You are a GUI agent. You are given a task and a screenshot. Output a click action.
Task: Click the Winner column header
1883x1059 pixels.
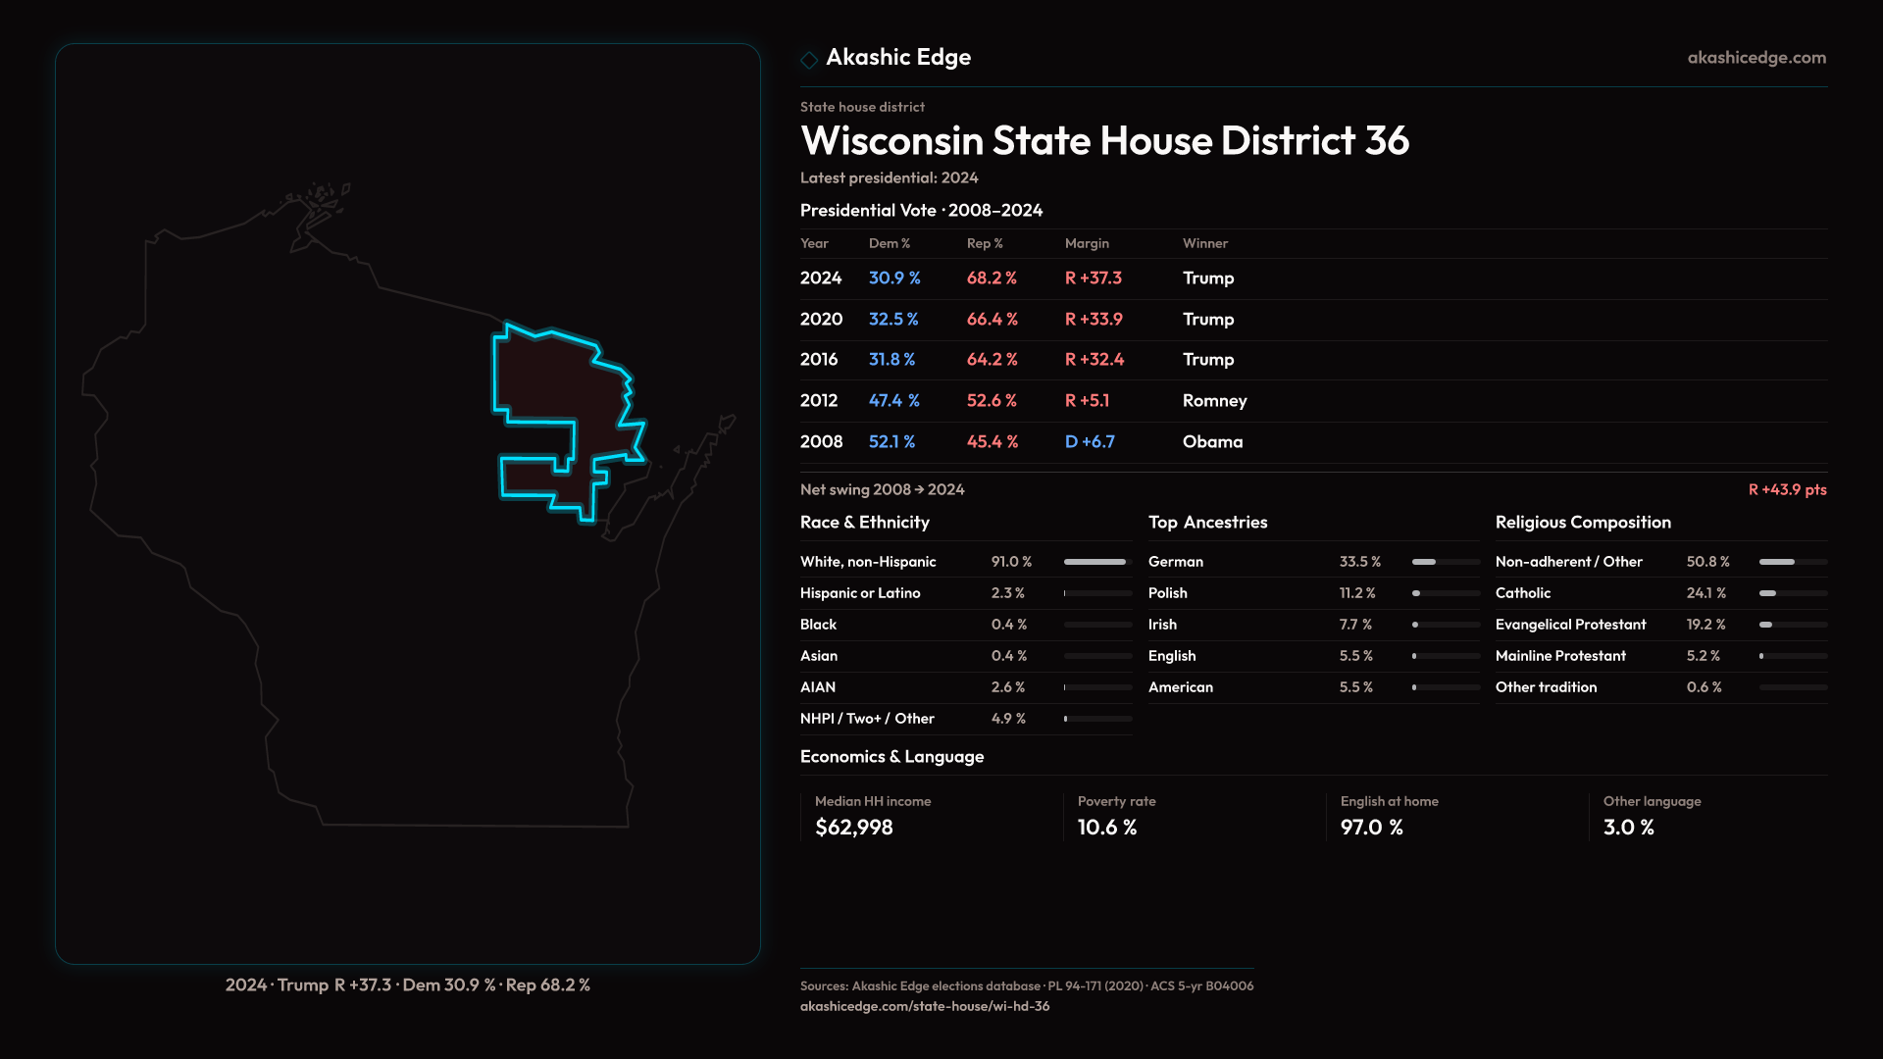click(1204, 243)
